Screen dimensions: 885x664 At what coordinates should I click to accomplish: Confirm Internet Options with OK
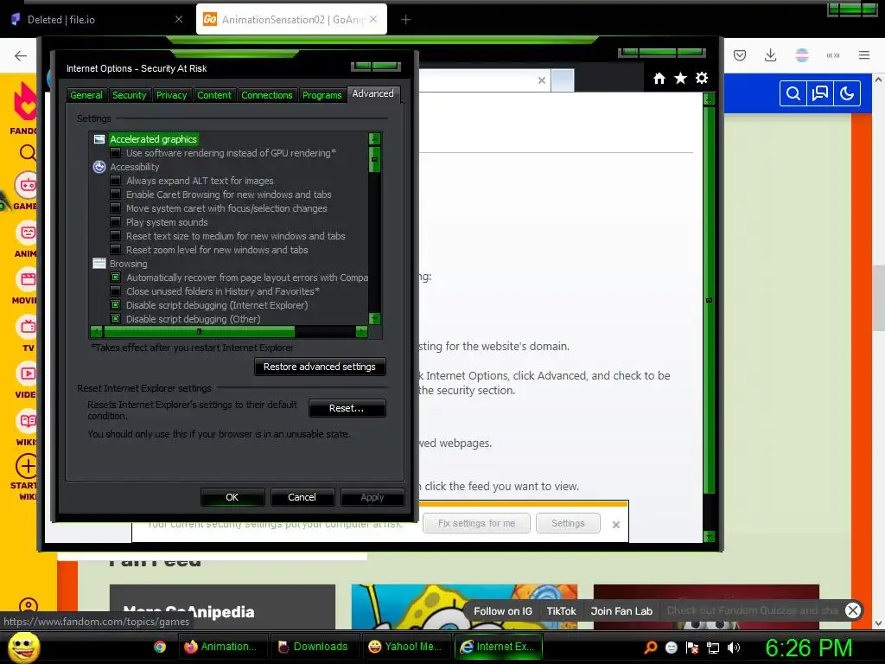(x=232, y=497)
